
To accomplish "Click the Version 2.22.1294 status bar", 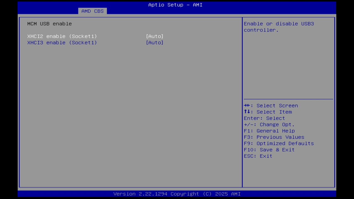I will [177, 194].
